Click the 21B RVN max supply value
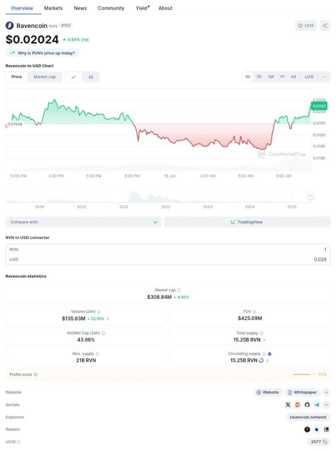The width and height of the screenshot is (336, 452). click(x=86, y=360)
